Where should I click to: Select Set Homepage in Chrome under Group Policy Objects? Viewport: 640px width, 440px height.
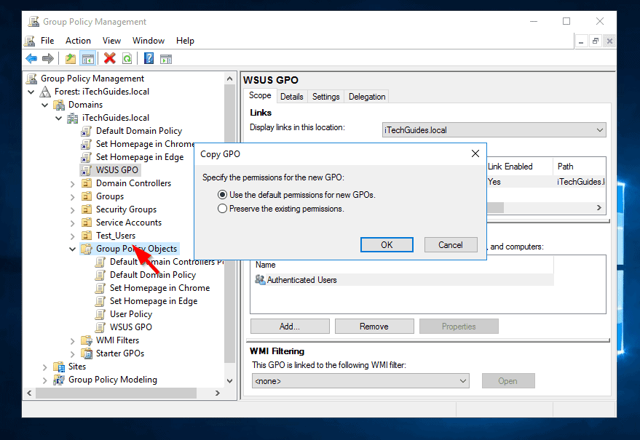(x=159, y=288)
